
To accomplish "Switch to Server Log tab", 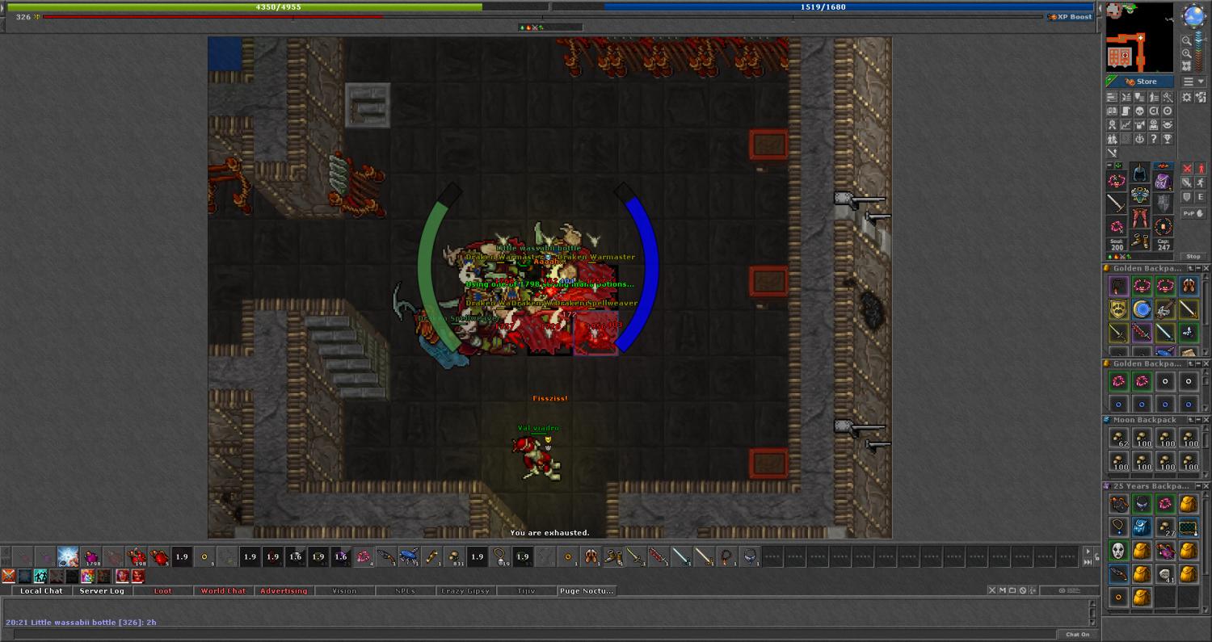I will 102,591.
